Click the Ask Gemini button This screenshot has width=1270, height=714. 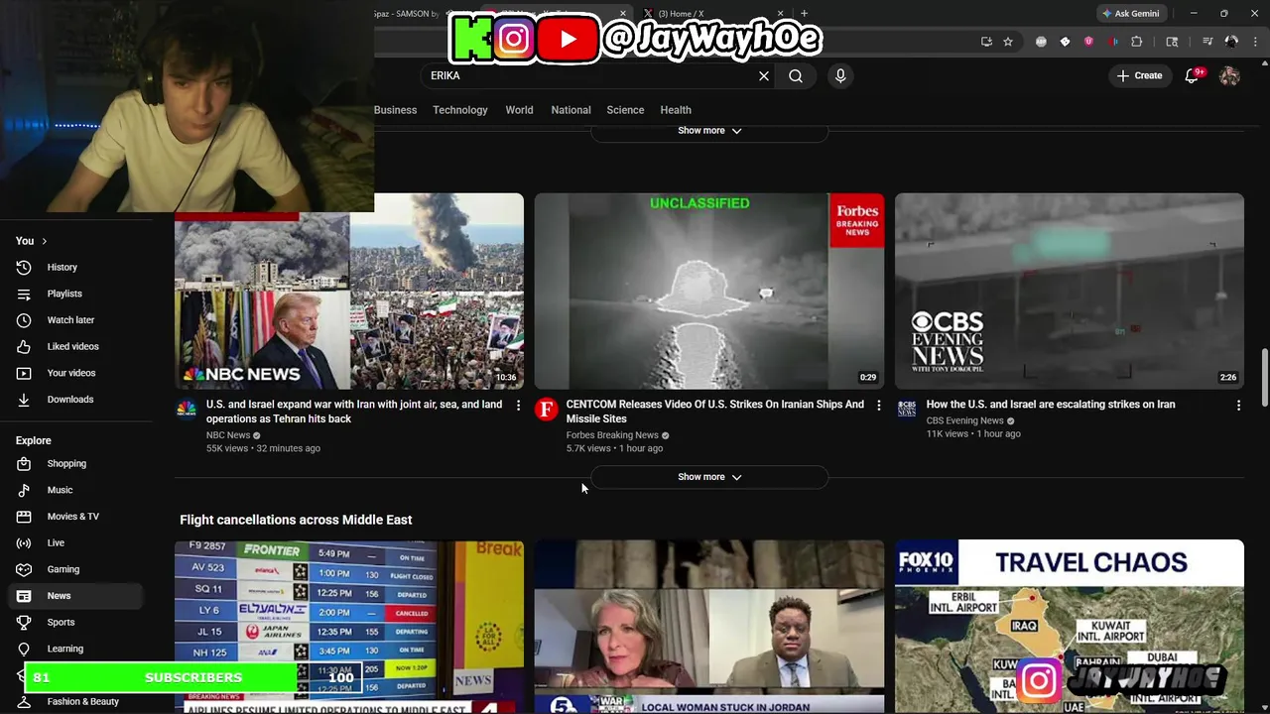point(1130,14)
